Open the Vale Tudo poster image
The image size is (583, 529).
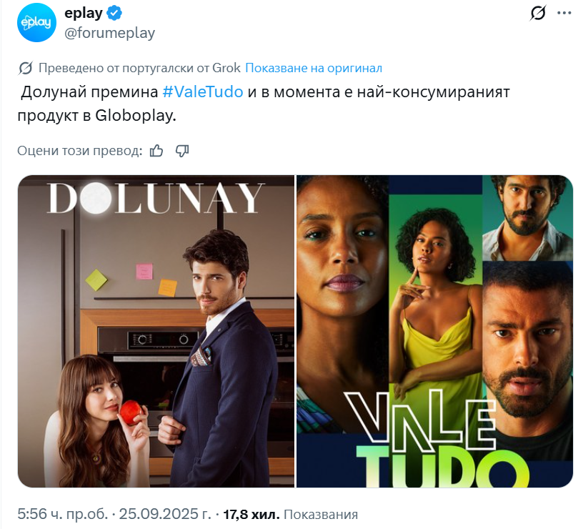pyautogui.click(x=434, y=331)
